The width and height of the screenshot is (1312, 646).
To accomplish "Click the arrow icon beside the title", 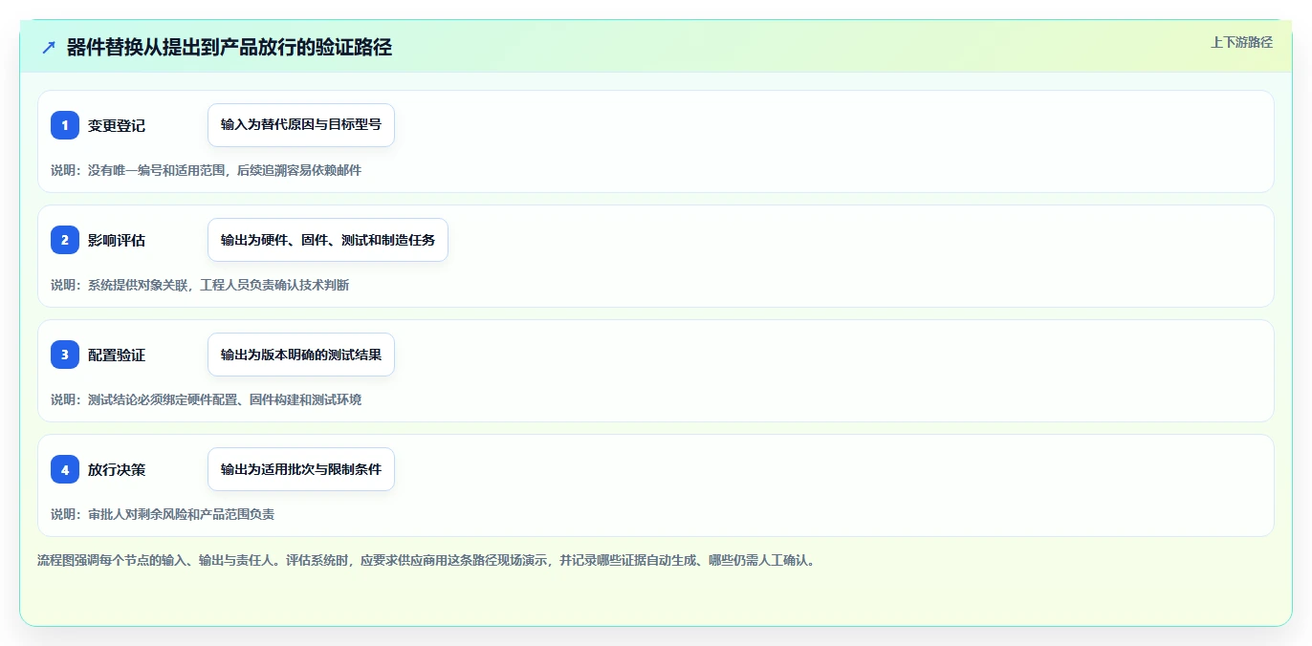I will [x=49, y=48].
